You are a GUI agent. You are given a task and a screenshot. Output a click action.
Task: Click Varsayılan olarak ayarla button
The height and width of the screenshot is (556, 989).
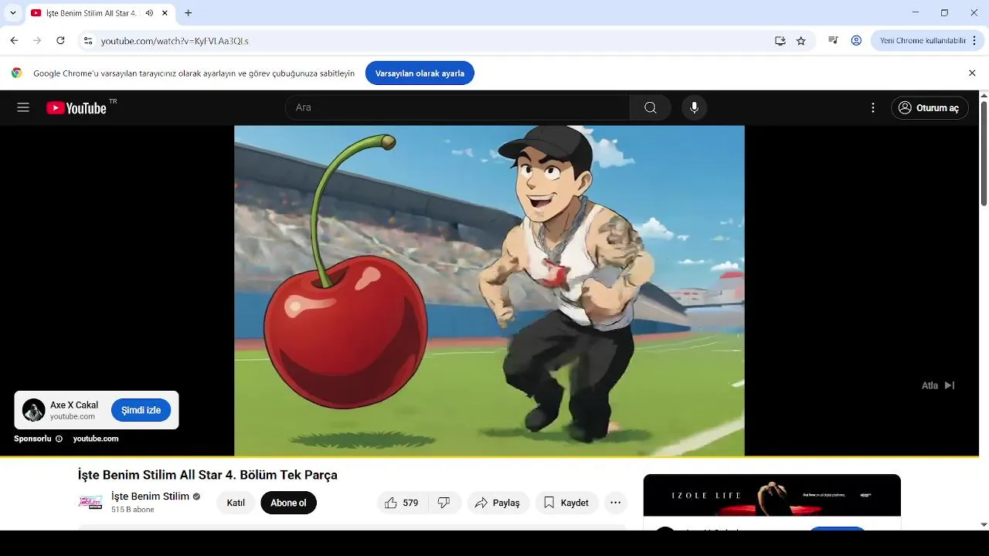coord(420,73)
